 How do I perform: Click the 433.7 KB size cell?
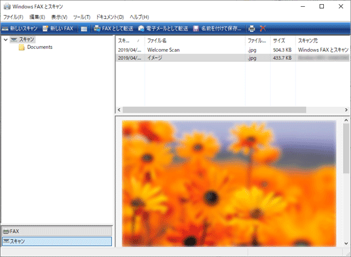(282, 58)
